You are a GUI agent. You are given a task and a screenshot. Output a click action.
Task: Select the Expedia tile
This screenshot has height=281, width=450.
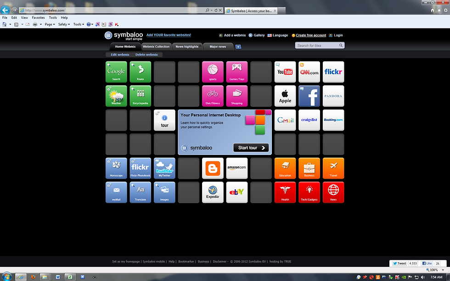(213, 192)
